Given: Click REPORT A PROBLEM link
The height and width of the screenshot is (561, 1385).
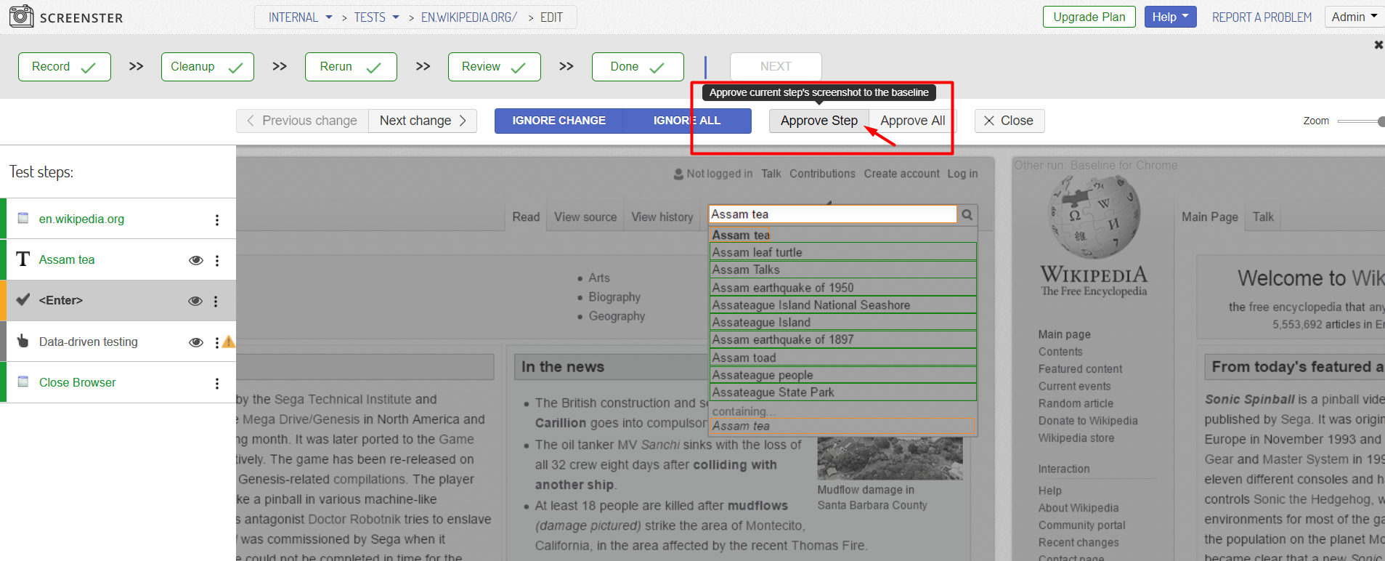Looking at the screenshot, I should pos(1262,17).
